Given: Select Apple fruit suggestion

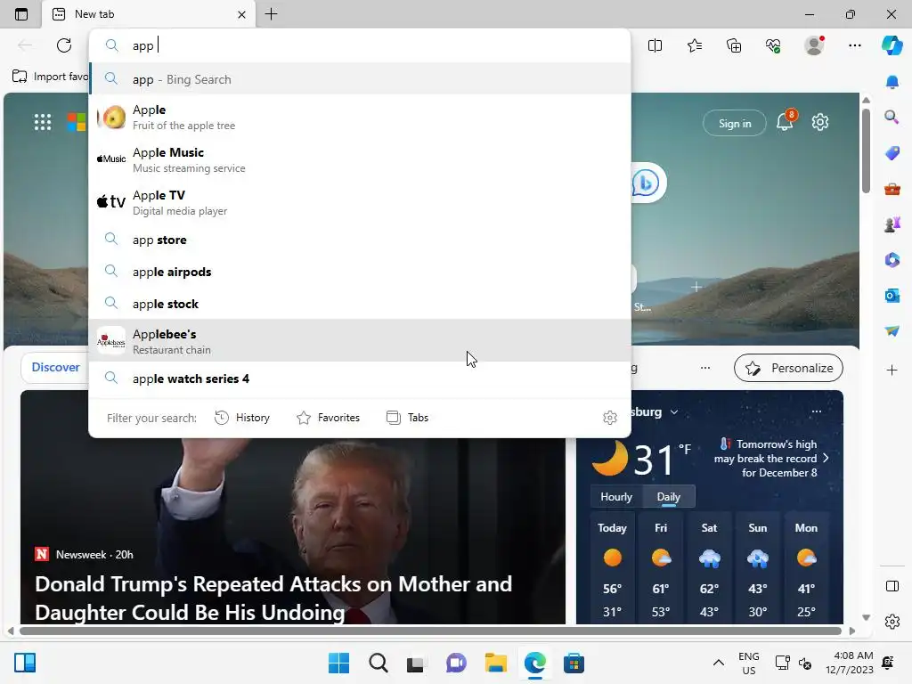Looking at the screenshot, I should pyautogui.click(x=360, y=117).
